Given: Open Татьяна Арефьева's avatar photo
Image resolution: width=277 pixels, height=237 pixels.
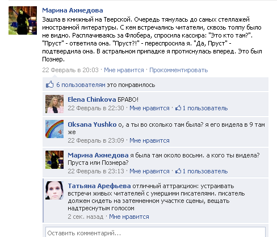Looking at the screenshot, I should 54,190.
